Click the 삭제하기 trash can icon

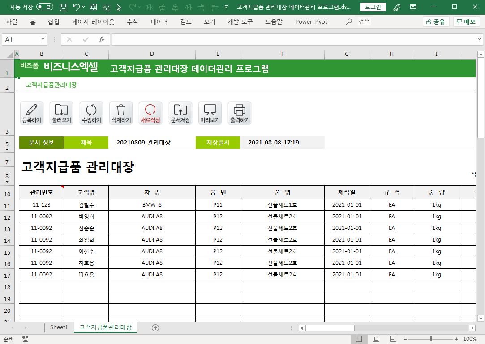(x=121, y=113)
